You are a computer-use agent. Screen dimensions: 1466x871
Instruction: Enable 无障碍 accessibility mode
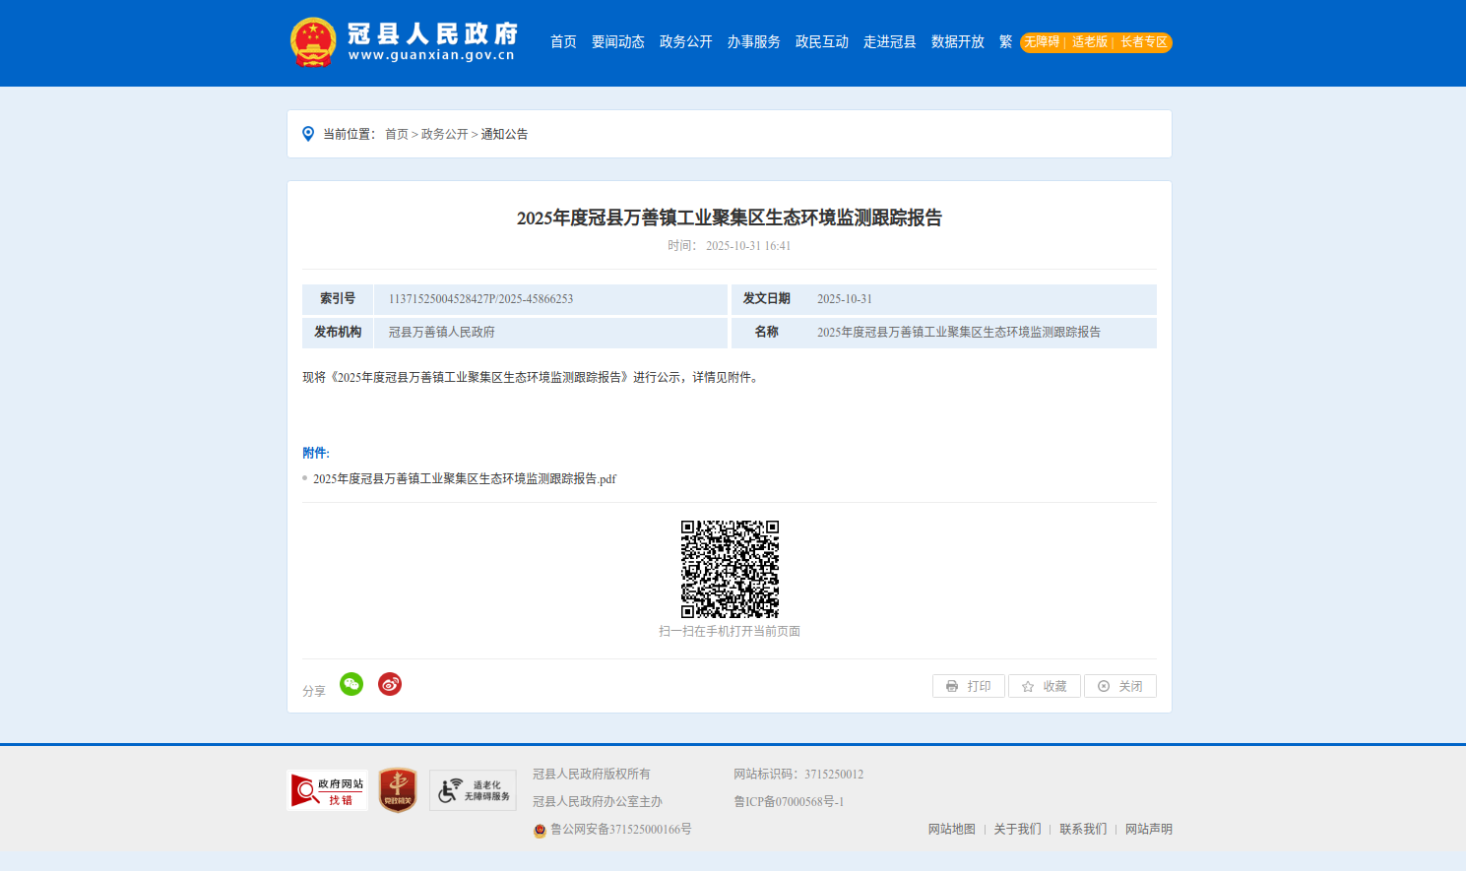(1042, 42)
